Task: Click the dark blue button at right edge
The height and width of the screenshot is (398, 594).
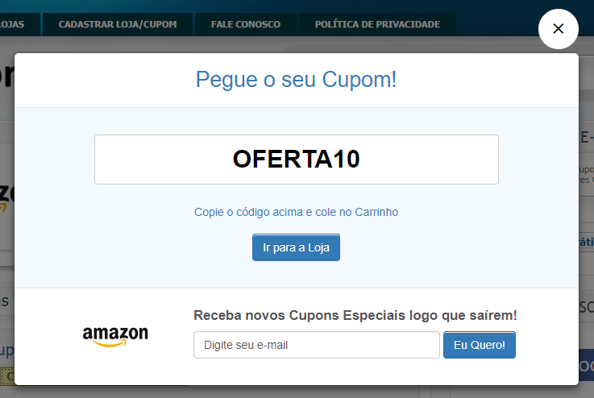Action: coord(586,365)
